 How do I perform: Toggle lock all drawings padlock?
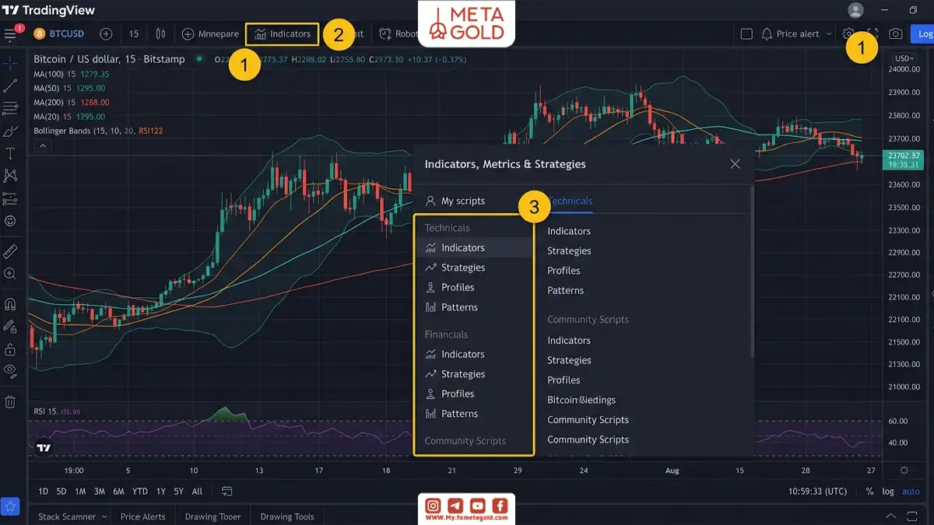coord(10,348)
